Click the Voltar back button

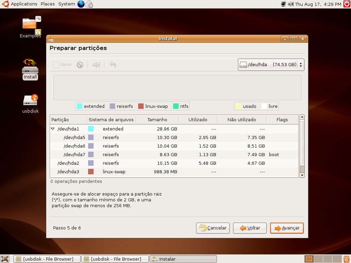point(250,228)
